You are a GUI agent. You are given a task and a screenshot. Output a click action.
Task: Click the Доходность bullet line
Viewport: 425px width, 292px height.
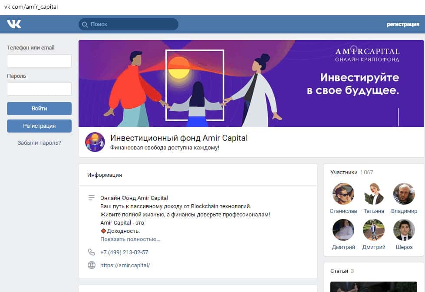click(120, 231)
